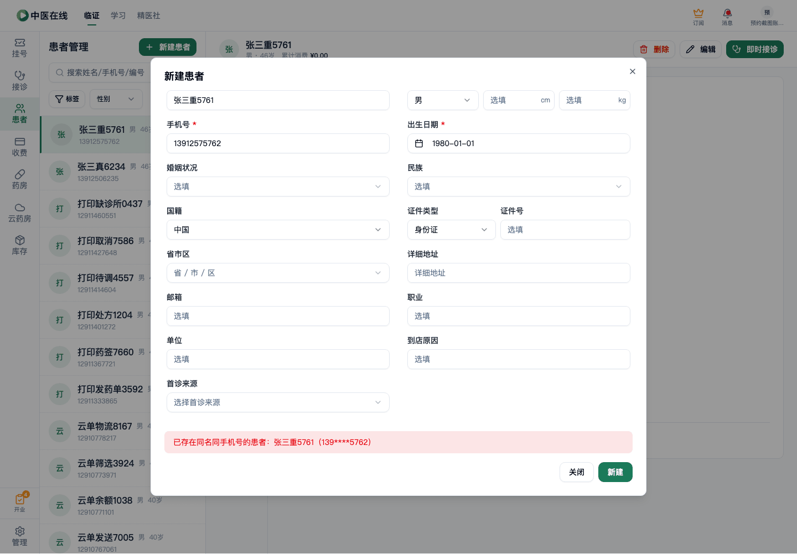This screenshot has width=797, height=554.
Task: Click the search magnifier icon
Action: pos(60,73)
